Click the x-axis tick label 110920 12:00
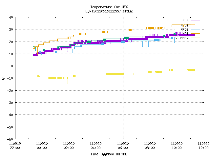210x157 pixels. point(203,146)
